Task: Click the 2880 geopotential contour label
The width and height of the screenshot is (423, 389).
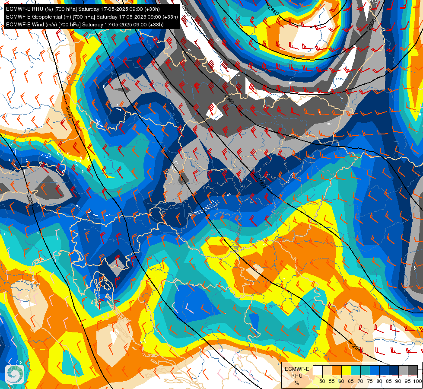Action: [x=273, y=10]
